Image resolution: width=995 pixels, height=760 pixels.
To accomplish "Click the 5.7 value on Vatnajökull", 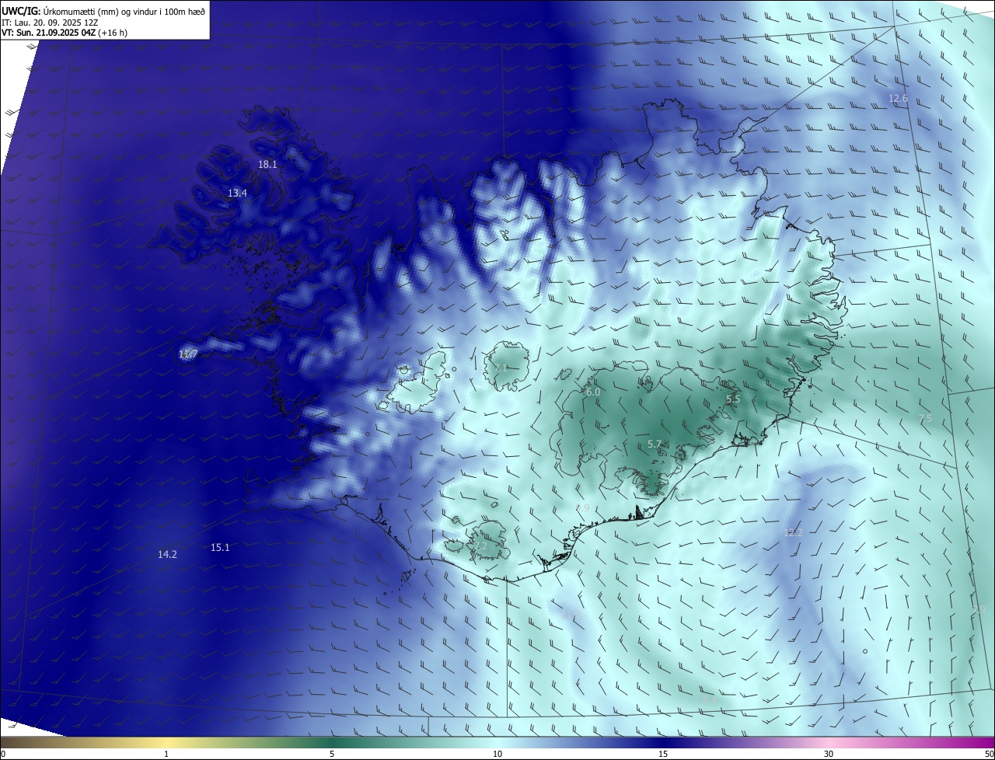I will point(654,444).
